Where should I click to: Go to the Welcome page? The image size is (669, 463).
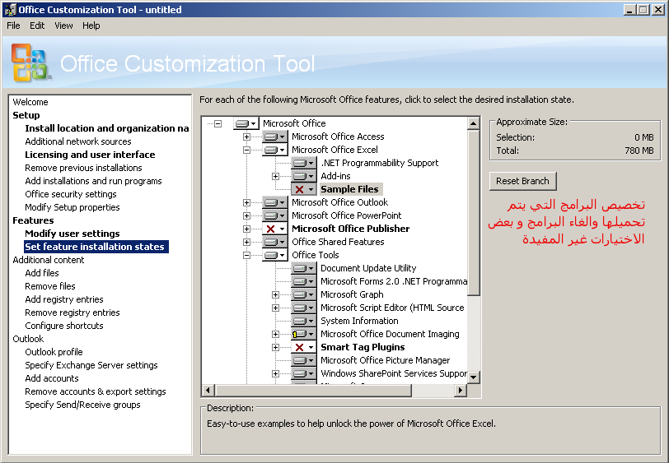pyautogui.click(x=30, y=102)
